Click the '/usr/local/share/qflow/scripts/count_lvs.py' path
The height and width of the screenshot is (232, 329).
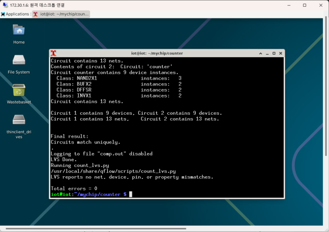pyautogui.click(x=113, y=171)
